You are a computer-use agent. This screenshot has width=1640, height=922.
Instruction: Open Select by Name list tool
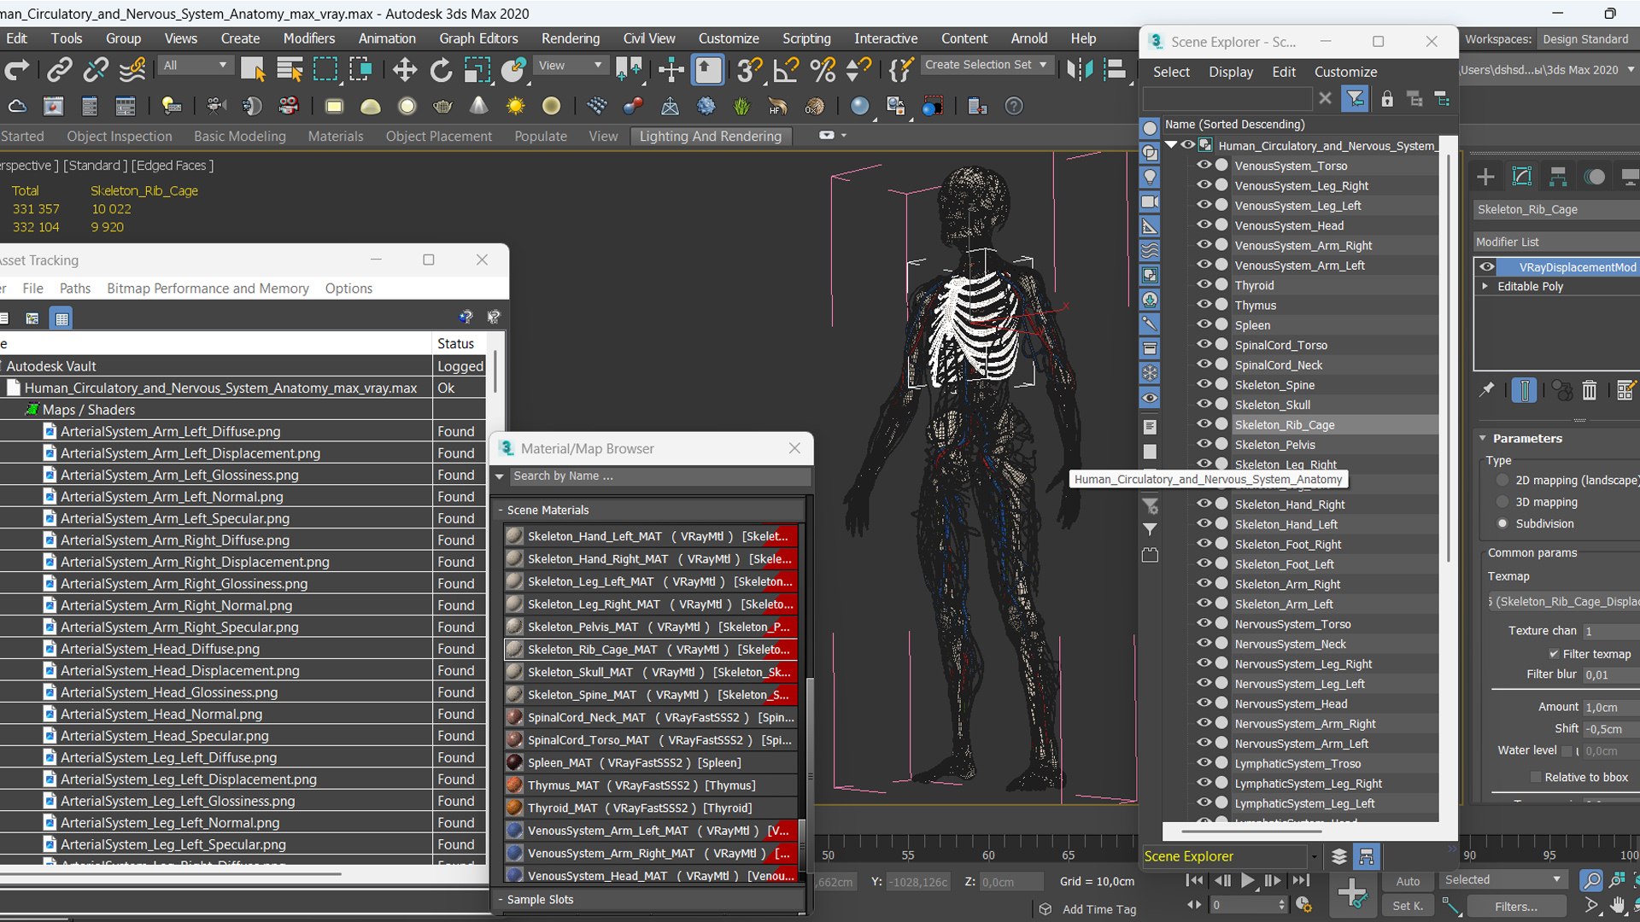tap(290, 69)
